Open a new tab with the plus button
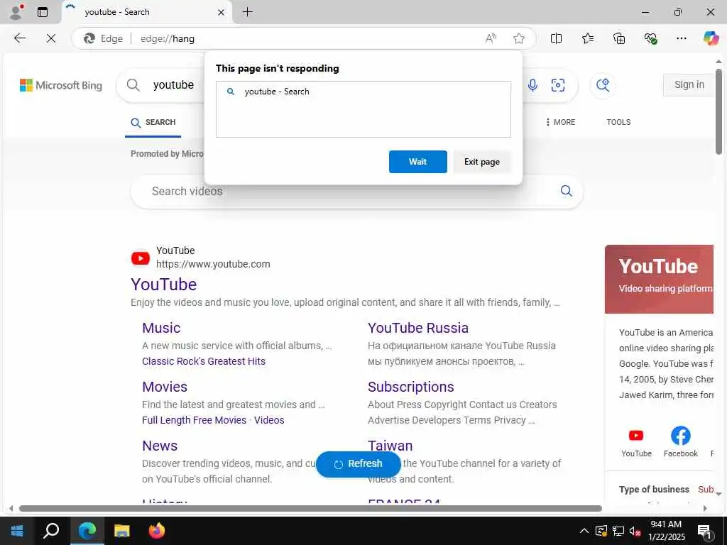This screenshot has width=727, height=545. (248, 12)
